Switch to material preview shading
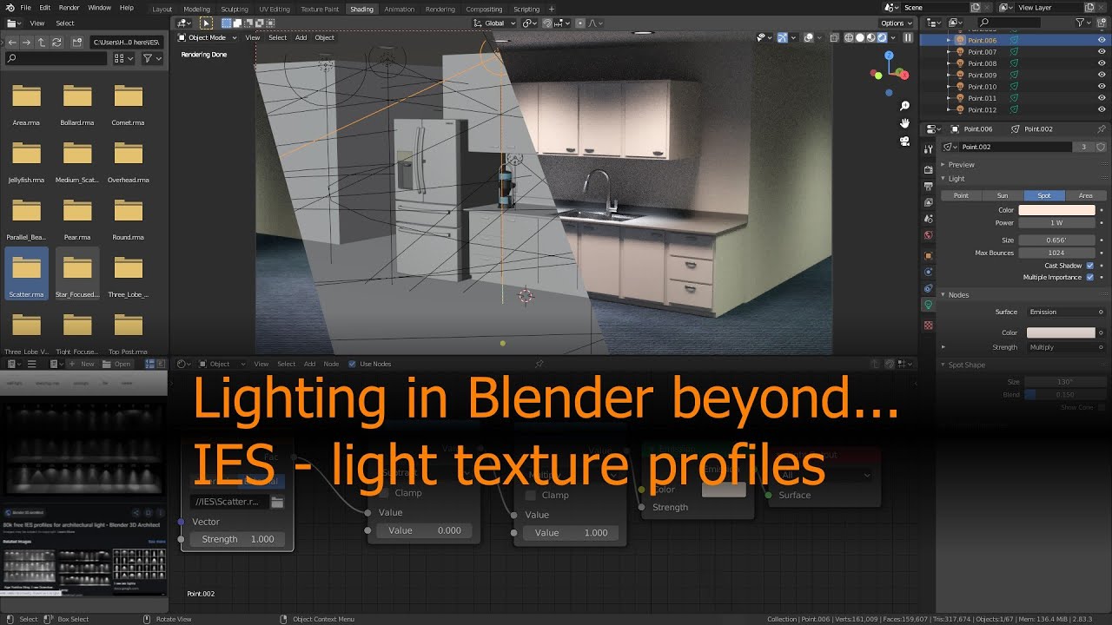 pyautogui.click(x=870, y=38)
